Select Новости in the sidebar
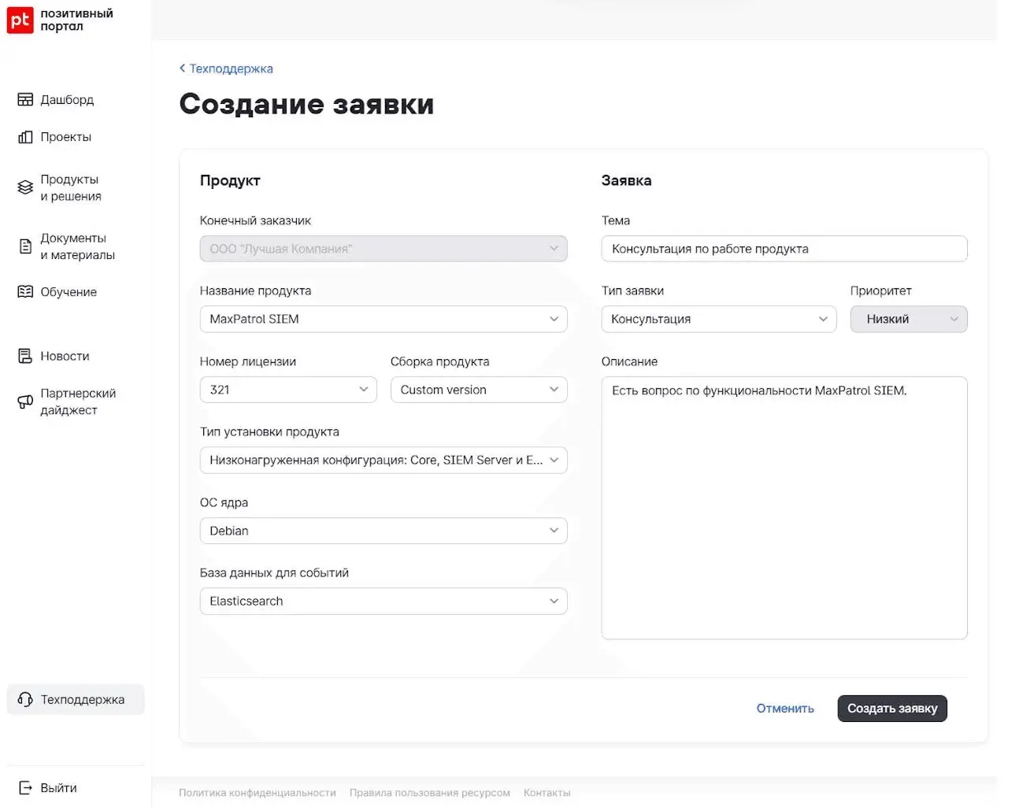This screenshot has width=1019, height=807. pyautogui.click(x=65, y=356)
